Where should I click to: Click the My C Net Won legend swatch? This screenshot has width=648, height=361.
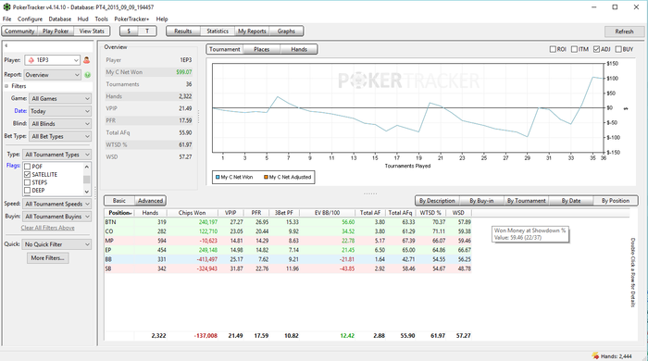(x=218, y=177)
